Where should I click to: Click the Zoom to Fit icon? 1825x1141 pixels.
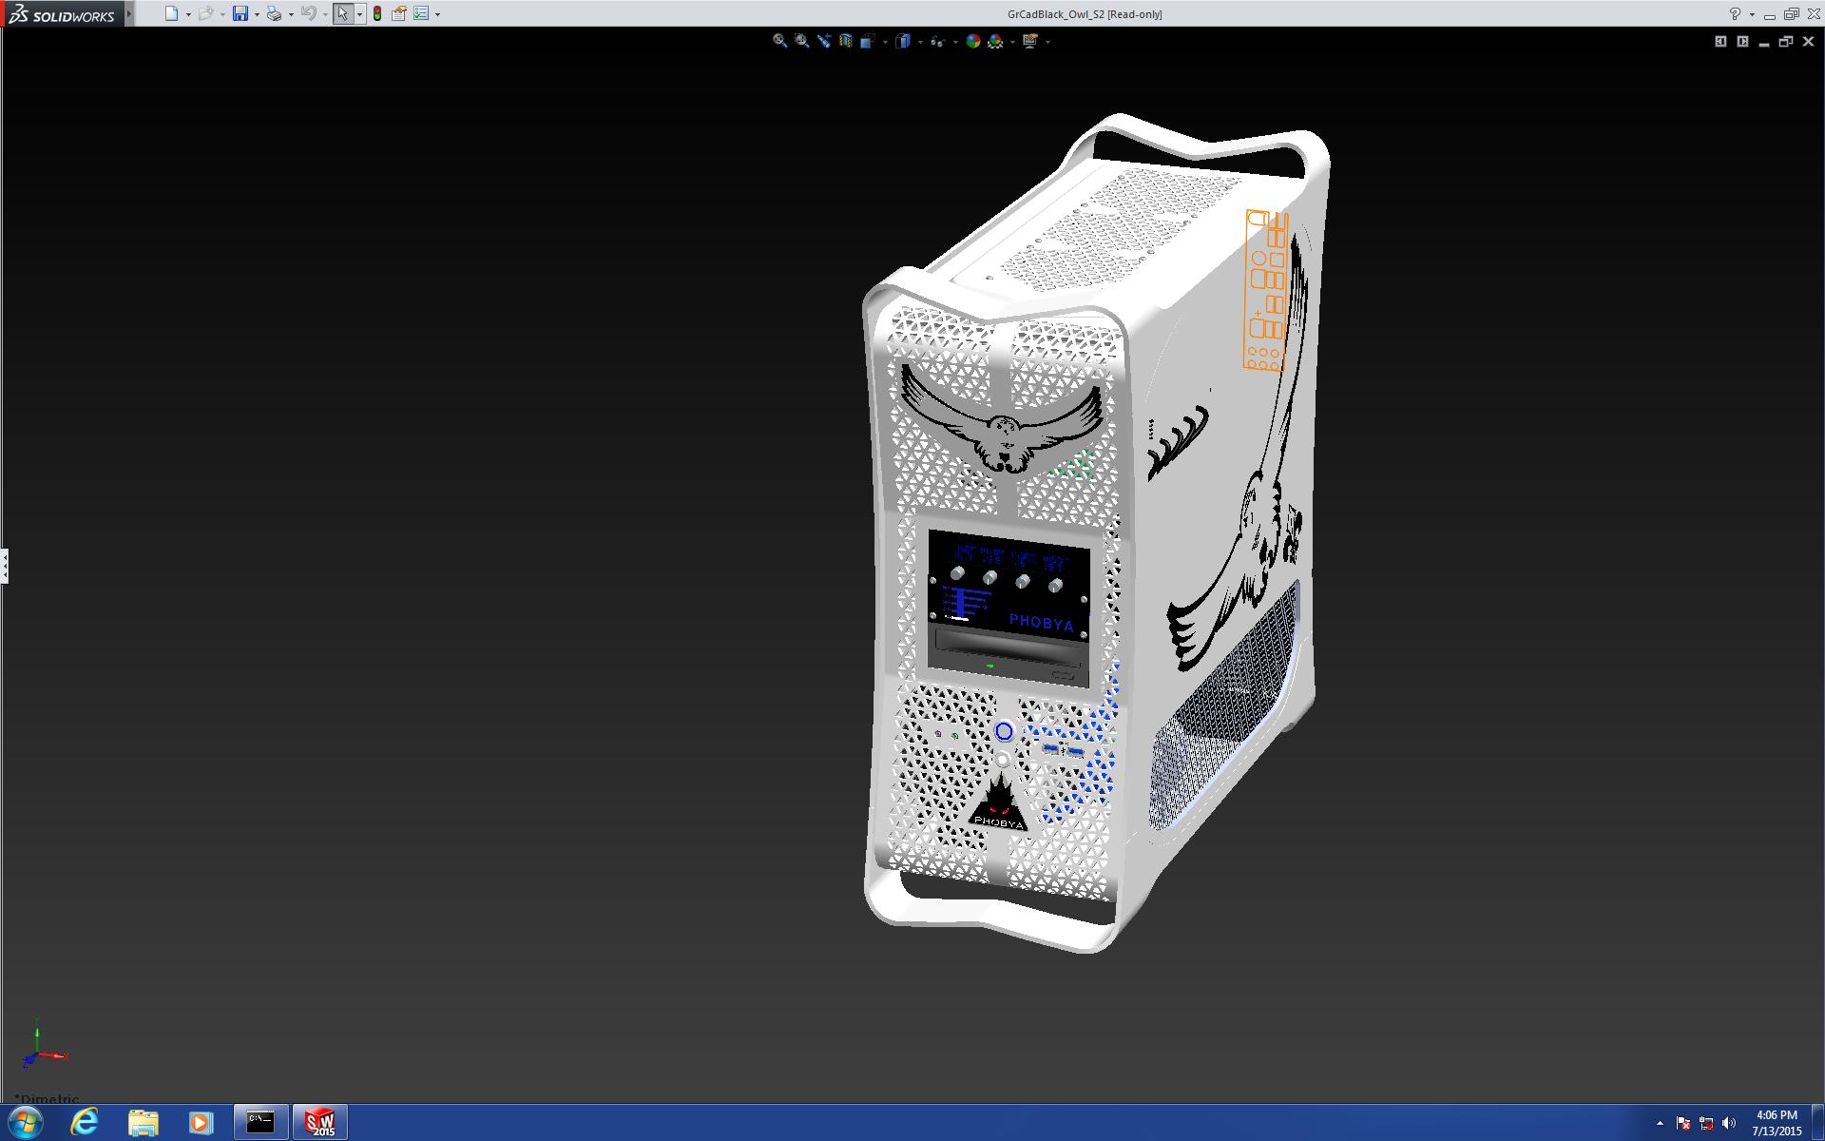click(x=779, y=41)
